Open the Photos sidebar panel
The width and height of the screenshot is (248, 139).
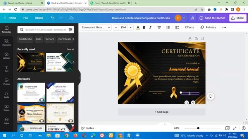7,81
